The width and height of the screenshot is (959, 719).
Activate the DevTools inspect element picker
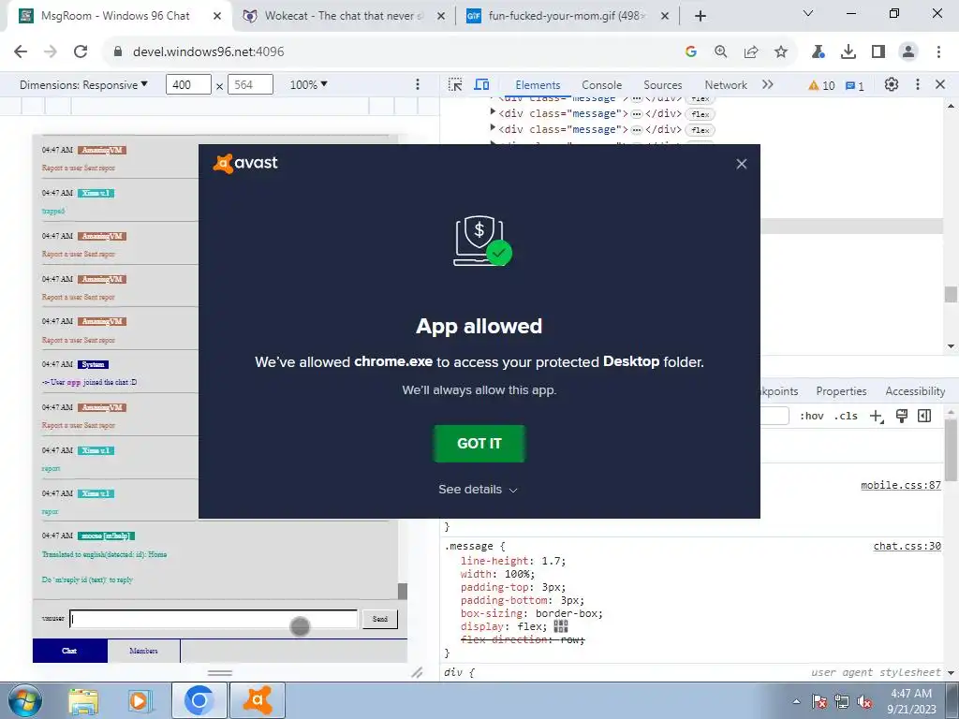tap(455, 84)
